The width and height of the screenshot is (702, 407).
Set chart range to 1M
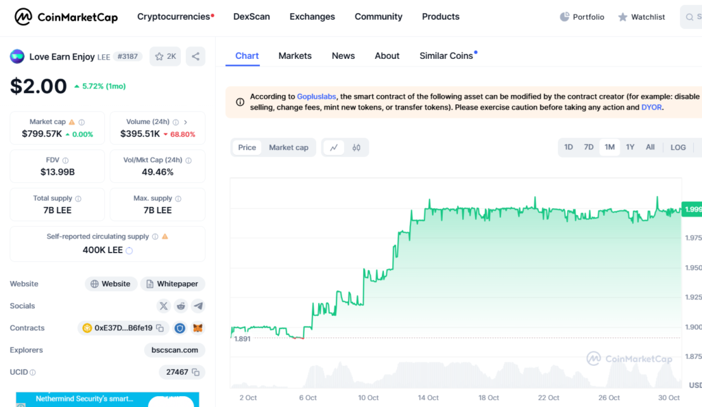pyautogui.click(x=609, y=147)
